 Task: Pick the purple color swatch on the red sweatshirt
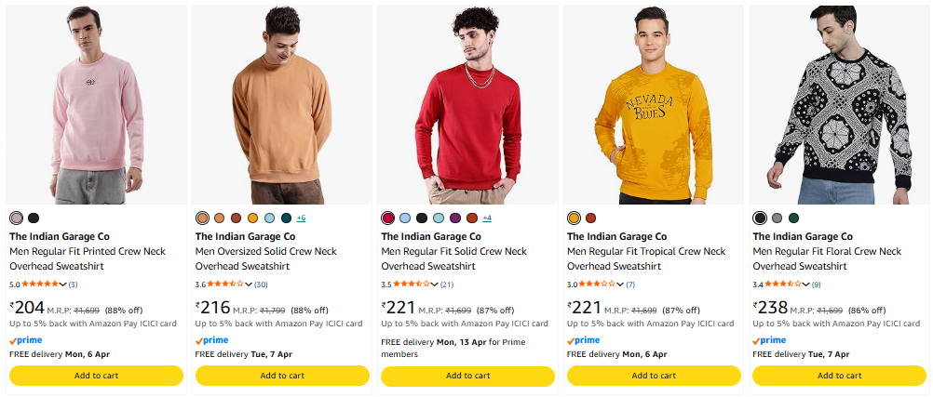pos(455,218)
